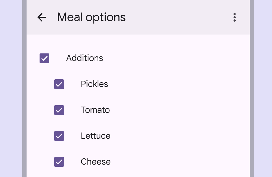Click empty space in the top app bar
This screenshot has width=272, height=177.
point(176,18)
